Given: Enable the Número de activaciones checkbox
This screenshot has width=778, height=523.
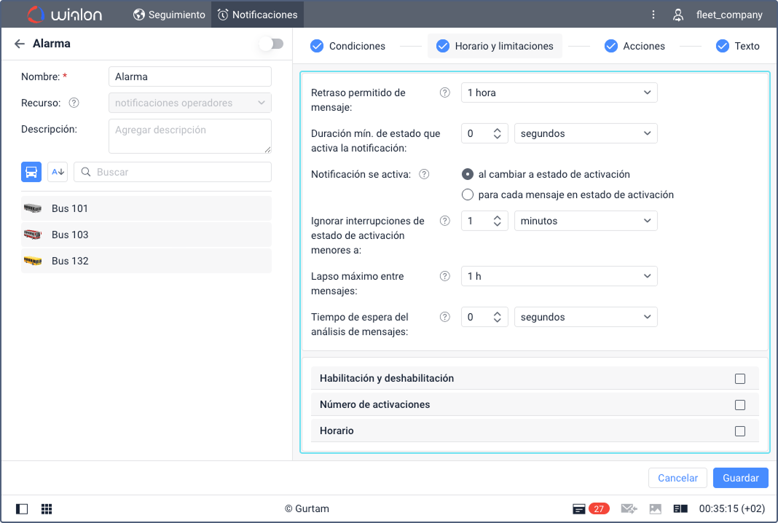Looking at the screenshot, I should tap(740, 405).
